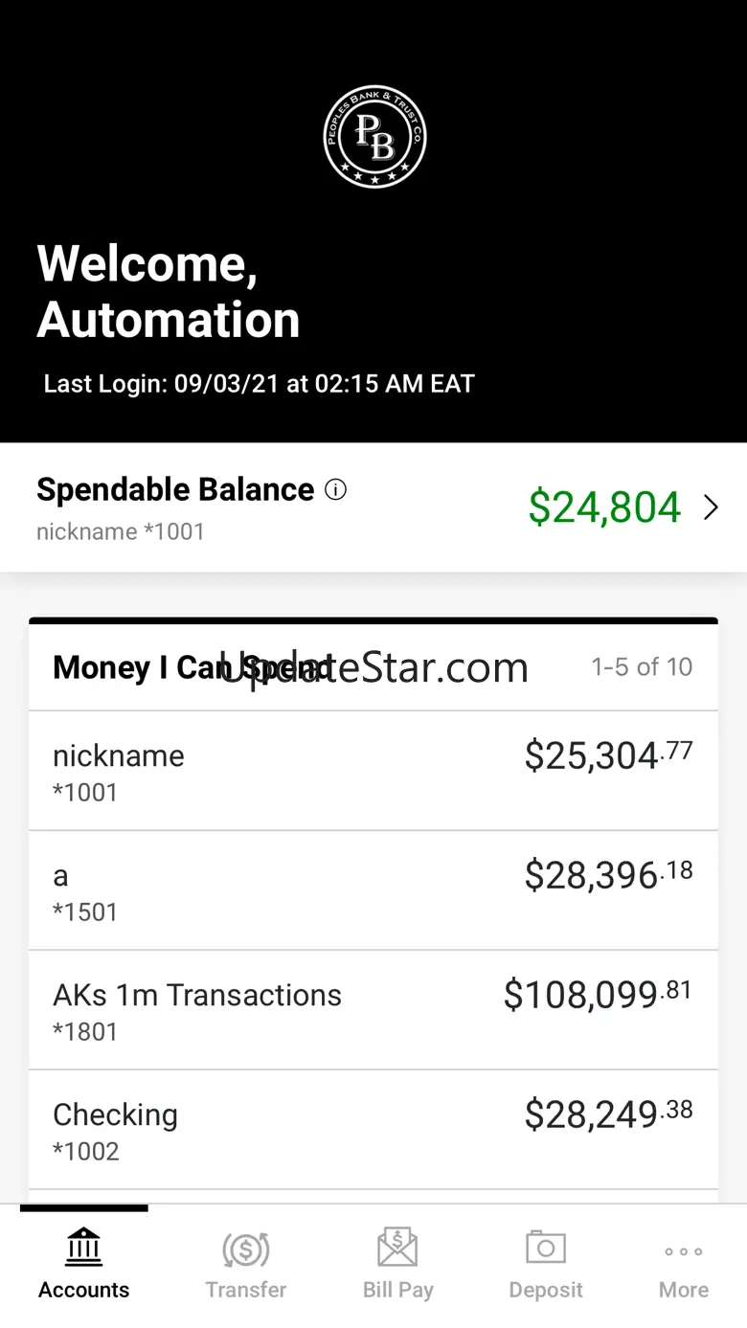Go to the Bill Pay tab label
The height and width of the screenshot is (1328, 747).
tap(397, 1290)
